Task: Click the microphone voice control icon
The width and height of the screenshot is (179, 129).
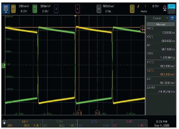Action: (x=165, y=8)
